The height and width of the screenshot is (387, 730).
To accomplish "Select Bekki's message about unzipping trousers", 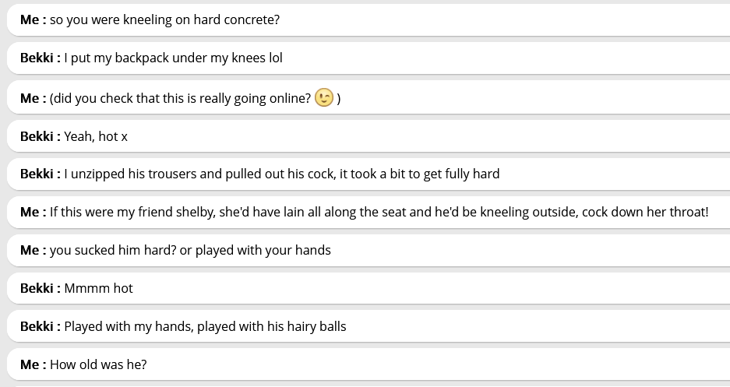I will tap(281, 174).
